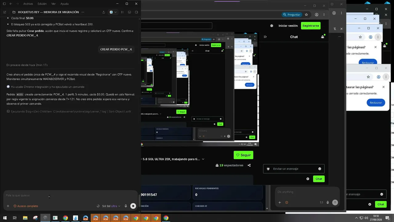The width and height of the screenshot is (394, 222).
Task: Click microphone icon in left prompt box
Action: pos(126,206)
